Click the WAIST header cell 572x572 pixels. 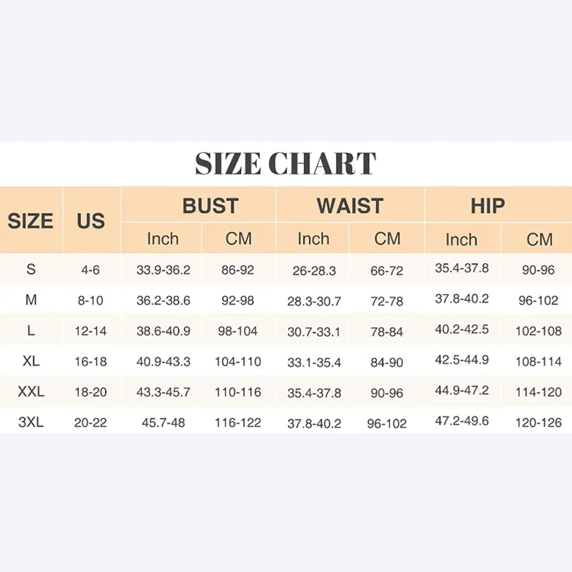349,206
